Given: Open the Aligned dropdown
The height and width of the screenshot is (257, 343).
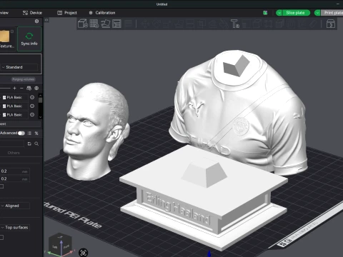Looking at the screenshot, I should [x=15, y=206].
